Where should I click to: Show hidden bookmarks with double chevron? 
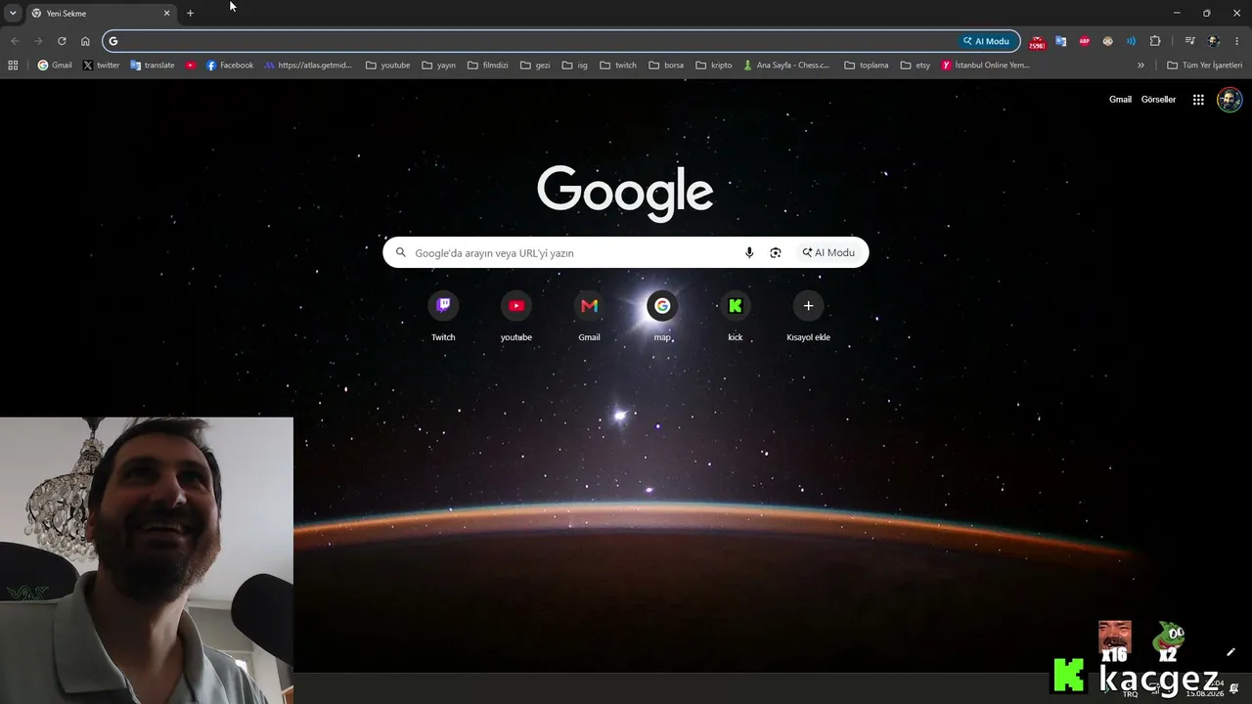1140,66
